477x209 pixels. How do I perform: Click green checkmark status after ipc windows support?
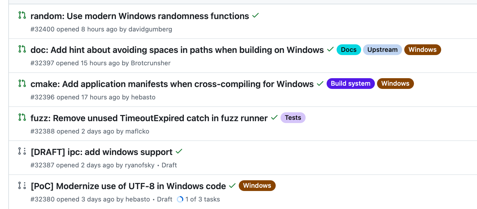pos(179,152)
